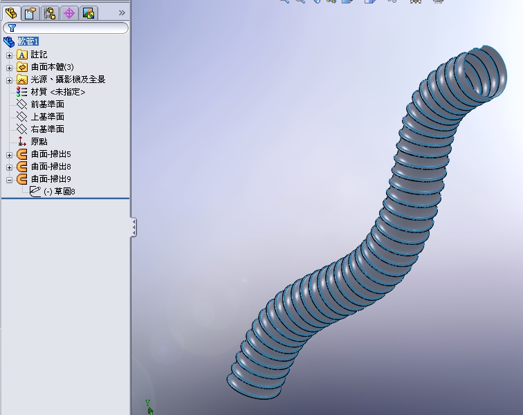Switch to the PropertyManager tab
The height and width of the screenshot is (415, 523).
(x=30, y=13)
